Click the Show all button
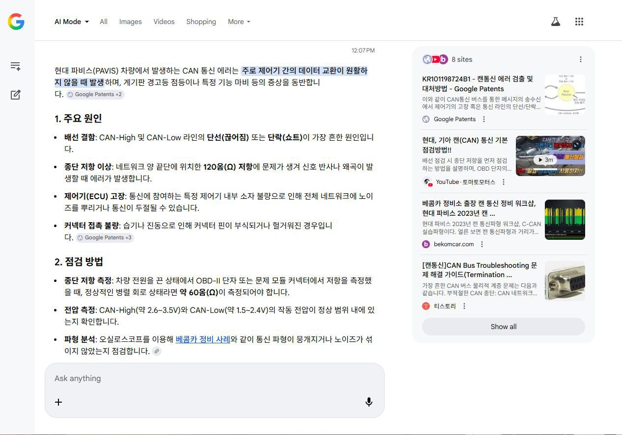Image resolution: width=622 pixels, height=435 pixels. click(503, 326)
